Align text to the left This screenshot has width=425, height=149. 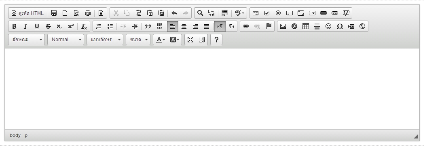(173, 26)
